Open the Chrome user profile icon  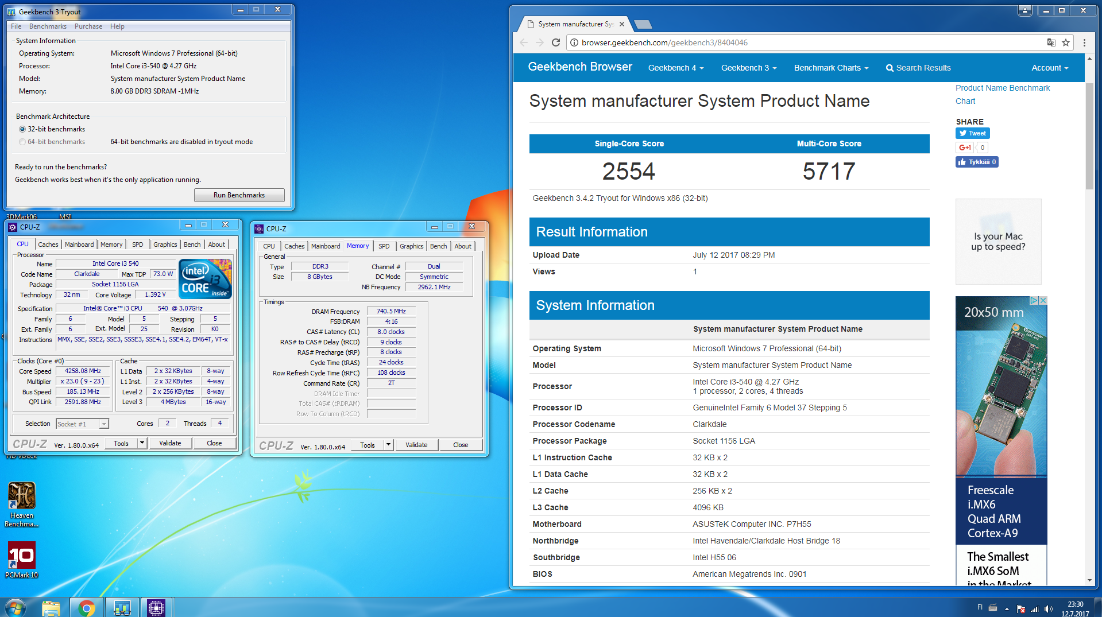tap(1025, 10)
